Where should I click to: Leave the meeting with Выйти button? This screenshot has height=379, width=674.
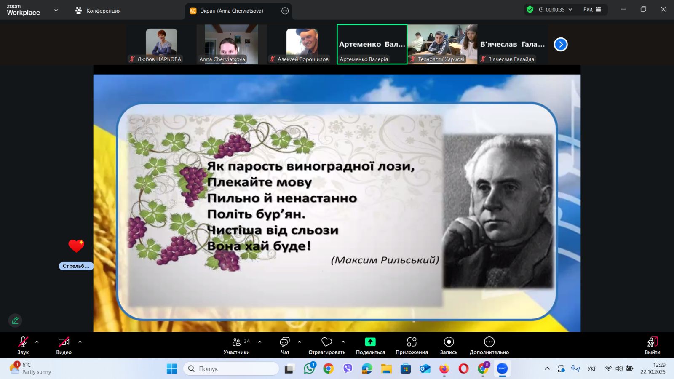click(652, 345)
